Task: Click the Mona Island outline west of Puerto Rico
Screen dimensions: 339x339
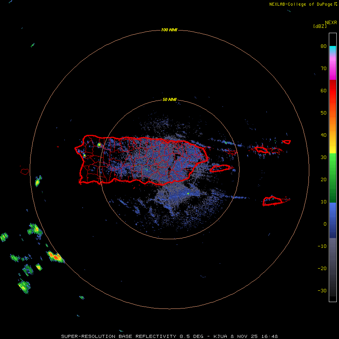Action: 24,172
